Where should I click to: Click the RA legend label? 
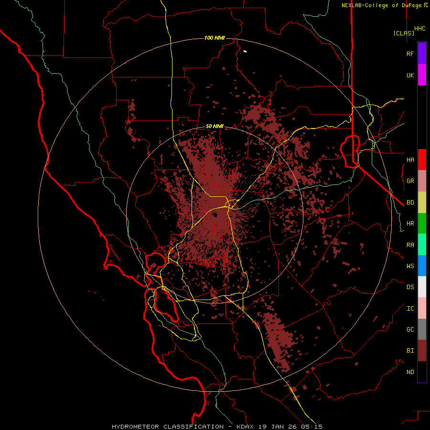tap(410, 245)
